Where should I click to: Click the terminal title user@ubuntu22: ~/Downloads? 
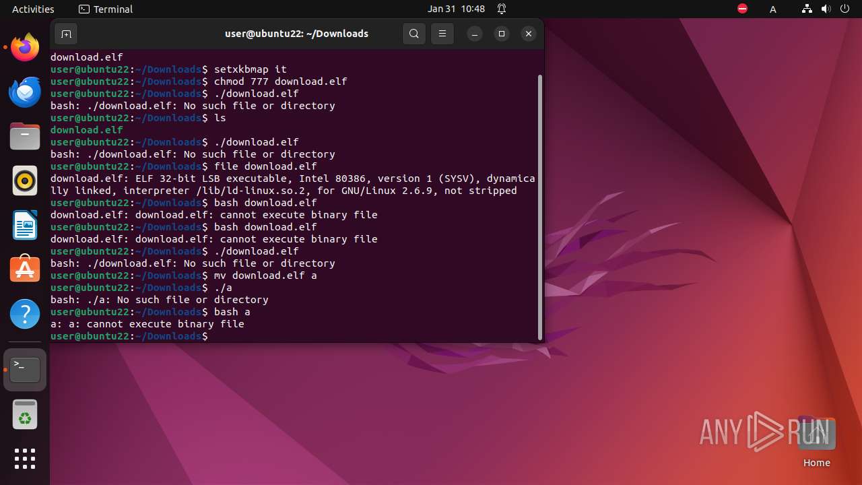pyautogui.click(x=296, y=34)
